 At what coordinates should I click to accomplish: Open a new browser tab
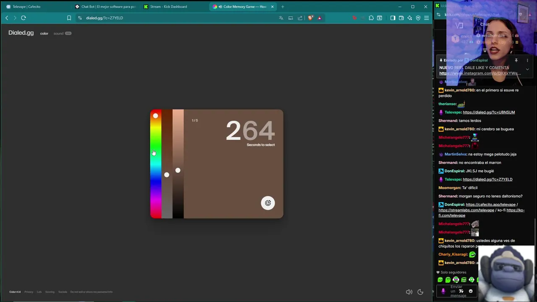(283, 7)
